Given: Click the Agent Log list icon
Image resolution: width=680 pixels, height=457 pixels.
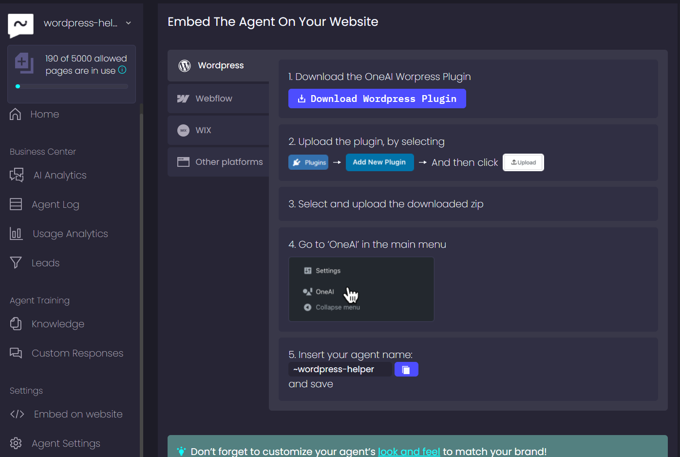Looking at the screenshot, I should click(16, 204).
